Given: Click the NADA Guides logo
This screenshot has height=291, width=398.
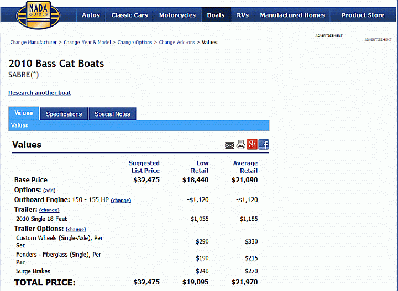Looking at the screenshot, I should [38, 15].
